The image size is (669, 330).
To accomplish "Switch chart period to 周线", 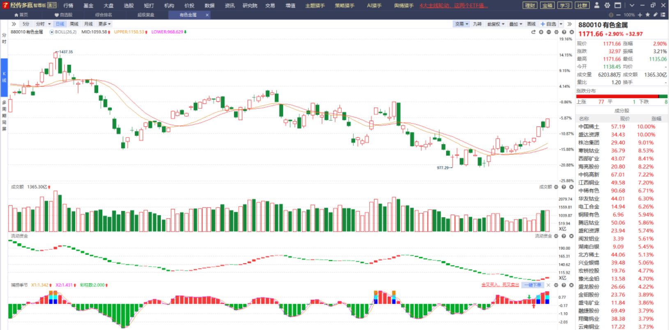I will pyautogui.click(x=74, y=24).
